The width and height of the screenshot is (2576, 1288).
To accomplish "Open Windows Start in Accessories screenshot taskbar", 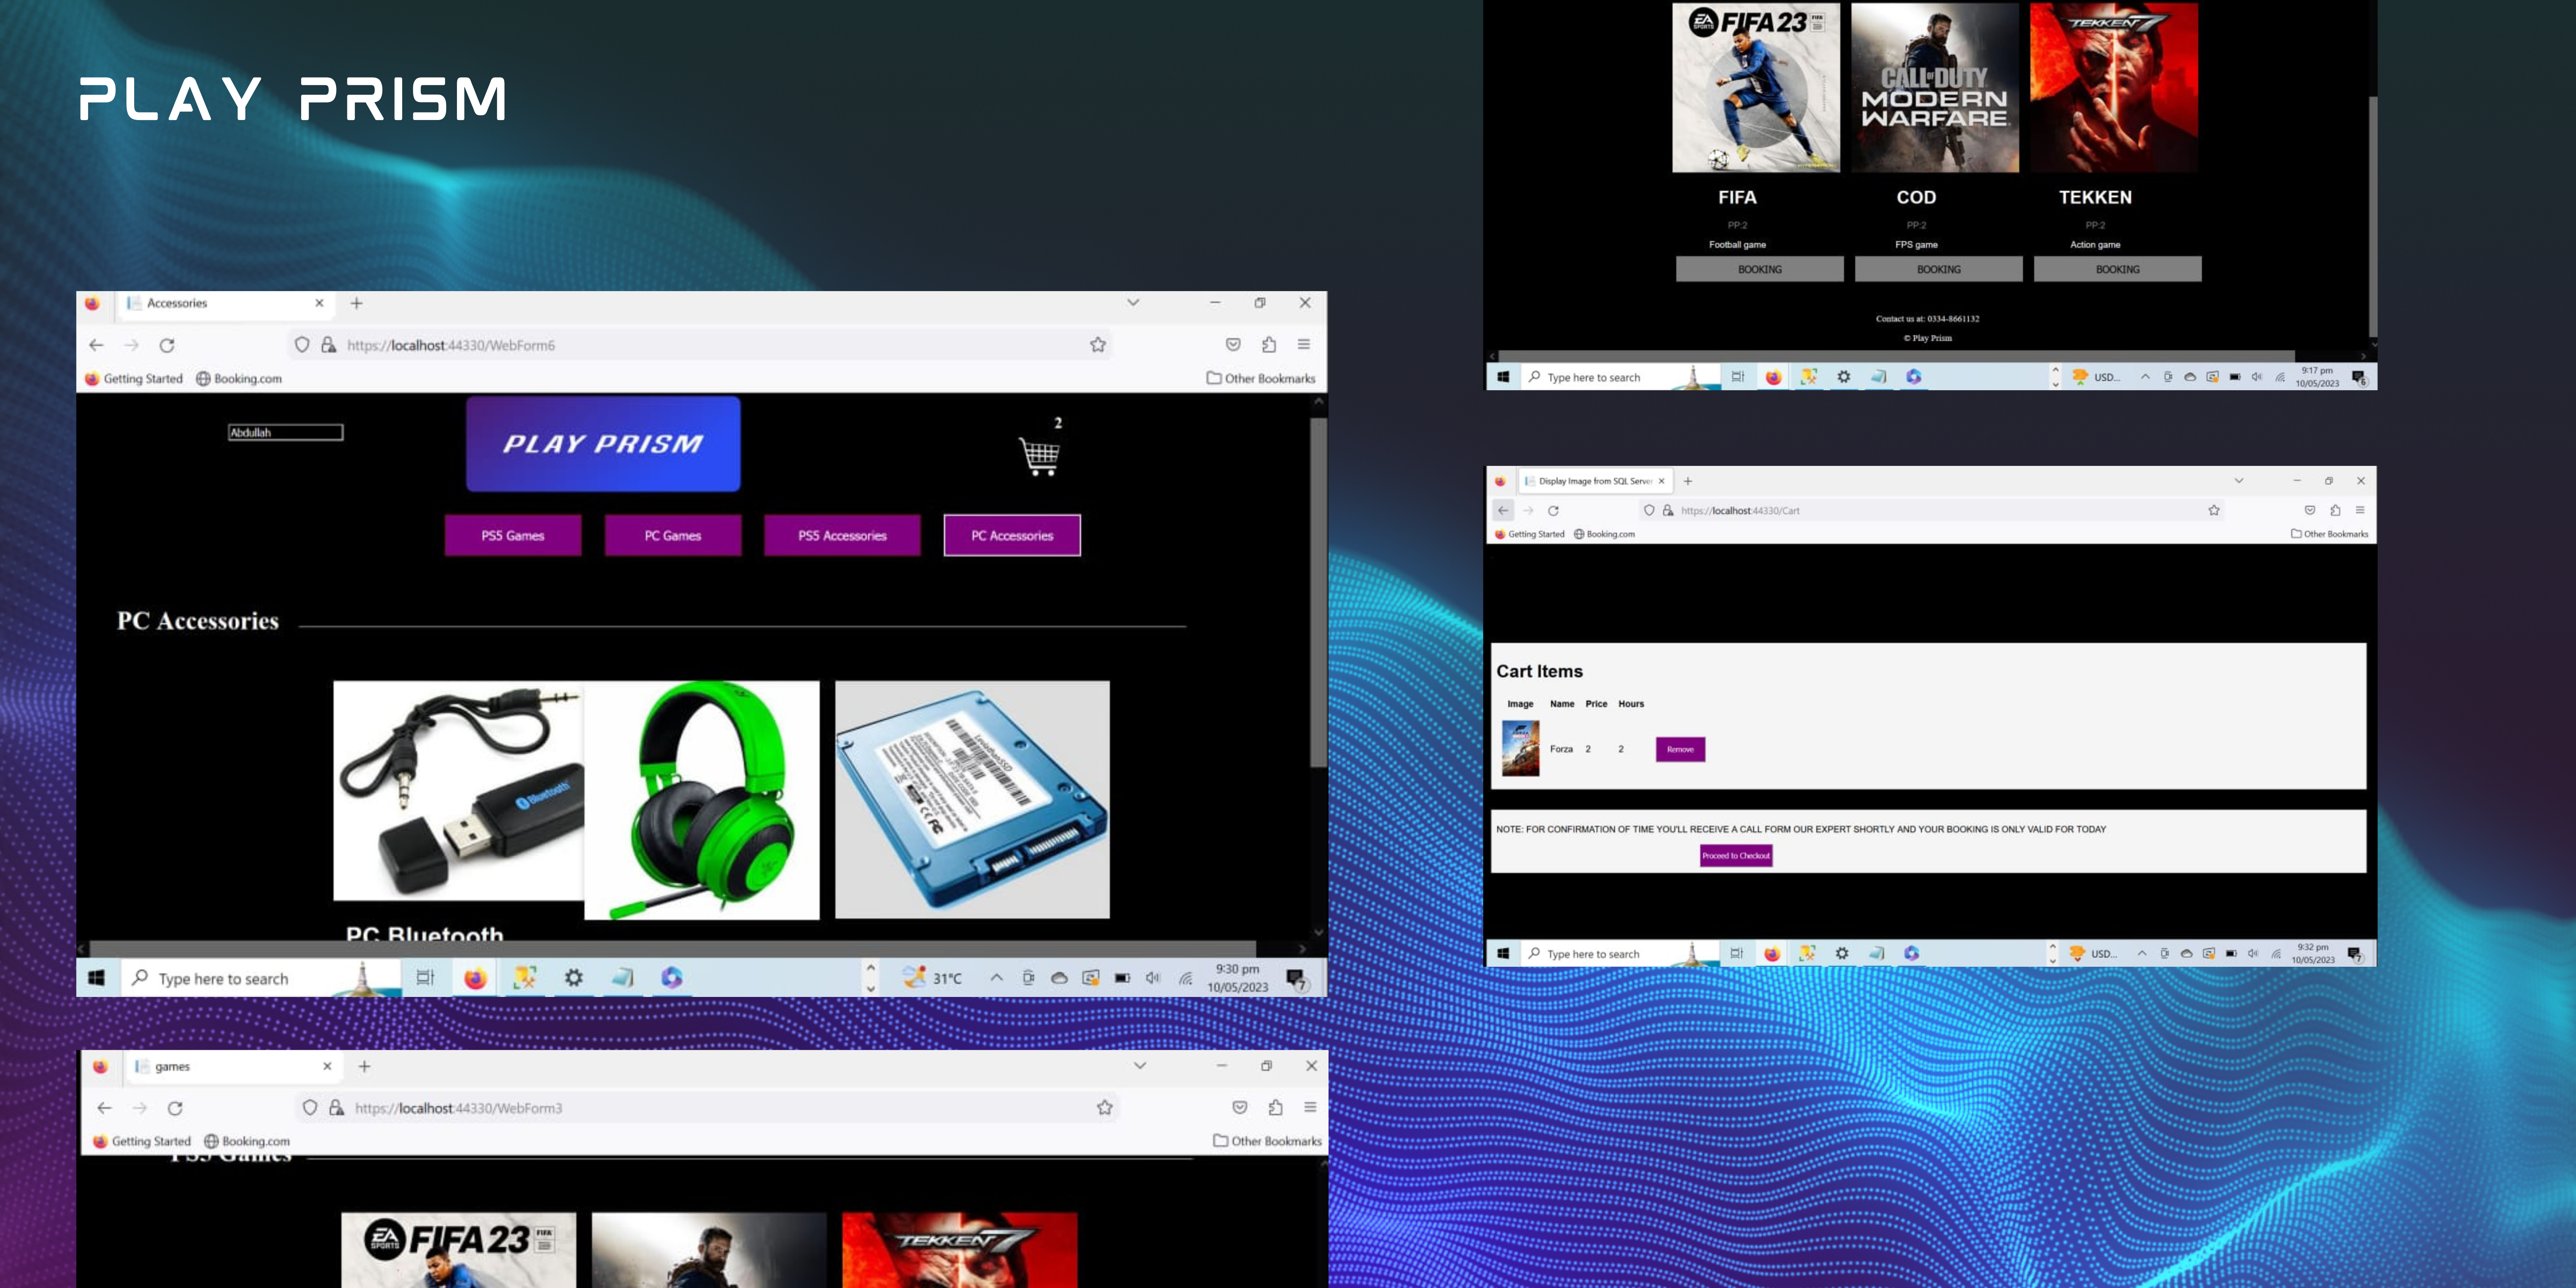I will click(x=96, y=978).
